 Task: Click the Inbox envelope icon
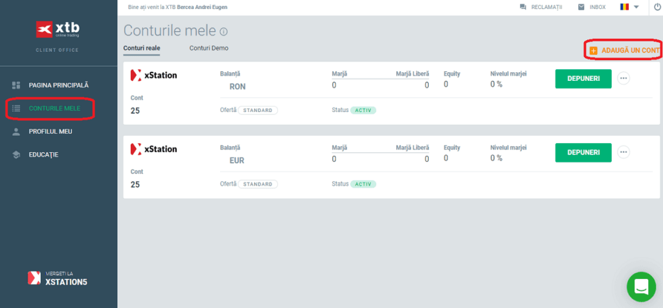pyautogui.click(x=581, y=7)
